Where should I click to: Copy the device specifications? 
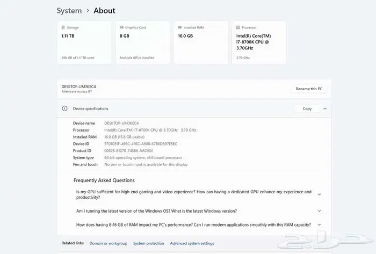click(307, 108)
